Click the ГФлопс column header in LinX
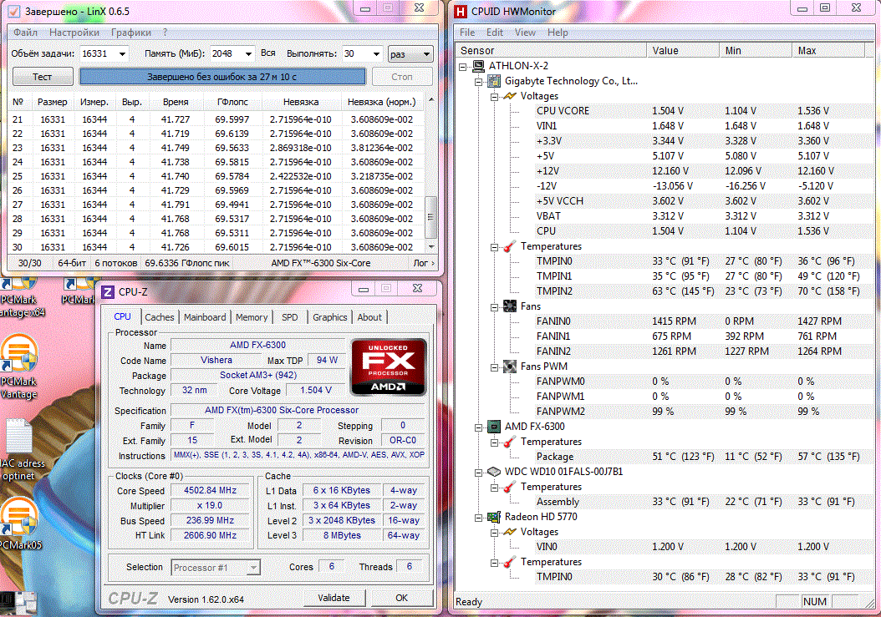The width and height of the screenshot is (881, 617). 232,102
